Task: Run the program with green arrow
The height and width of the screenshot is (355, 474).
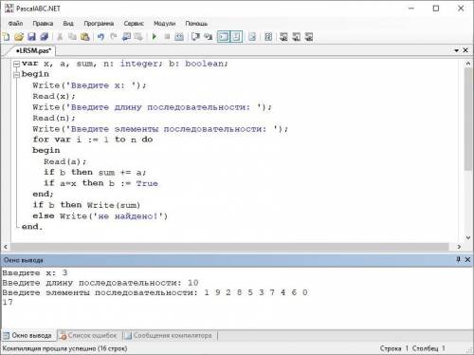Action: pos(155,37)
